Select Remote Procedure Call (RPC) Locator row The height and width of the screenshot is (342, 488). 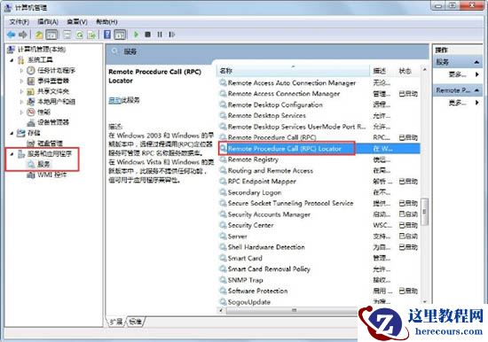pyautogui.click(x=319, y=149)
